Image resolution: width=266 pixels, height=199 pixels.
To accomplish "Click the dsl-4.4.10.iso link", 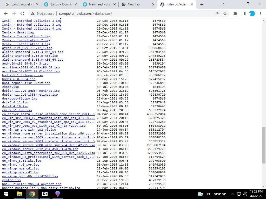I will coord(15,106).
